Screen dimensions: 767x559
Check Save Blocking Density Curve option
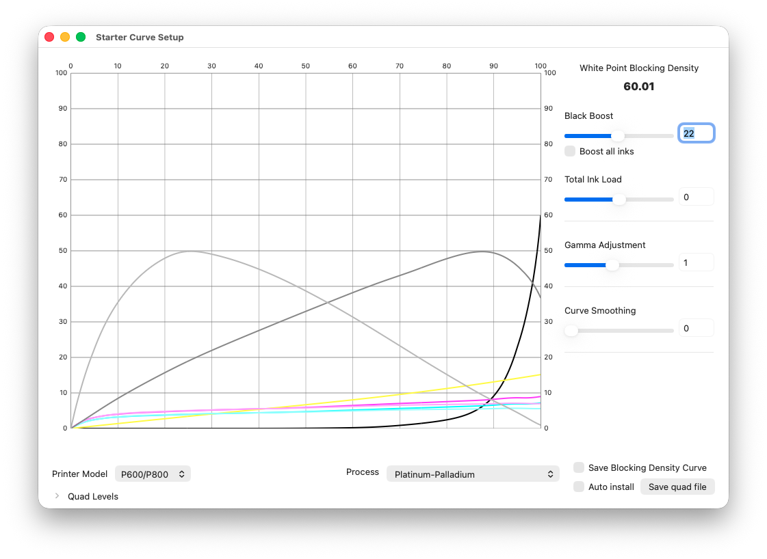click(579, 467)
